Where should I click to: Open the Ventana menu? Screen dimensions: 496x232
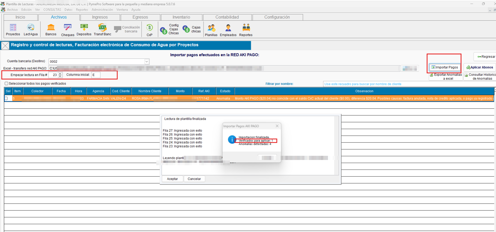(122, 10)
